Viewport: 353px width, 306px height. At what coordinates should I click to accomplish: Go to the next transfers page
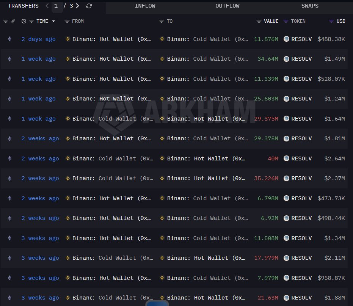77,6
